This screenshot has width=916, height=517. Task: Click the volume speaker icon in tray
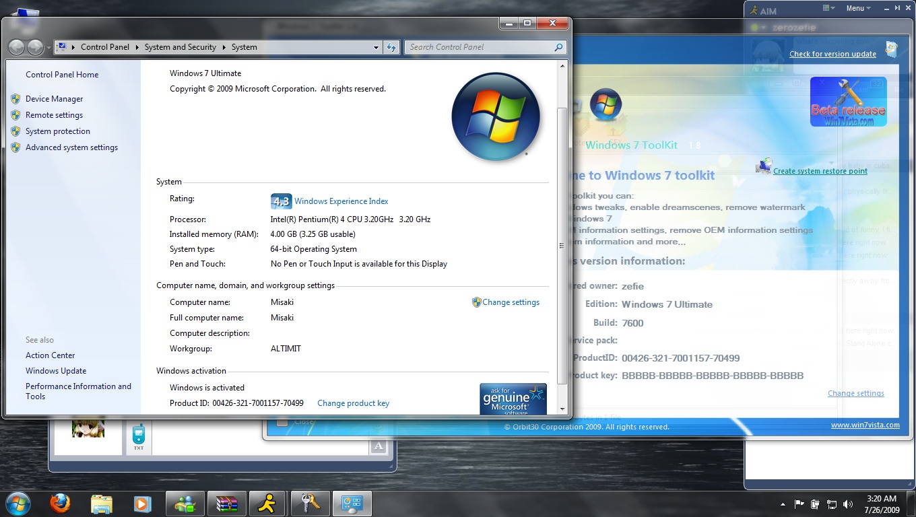[847, 504]
